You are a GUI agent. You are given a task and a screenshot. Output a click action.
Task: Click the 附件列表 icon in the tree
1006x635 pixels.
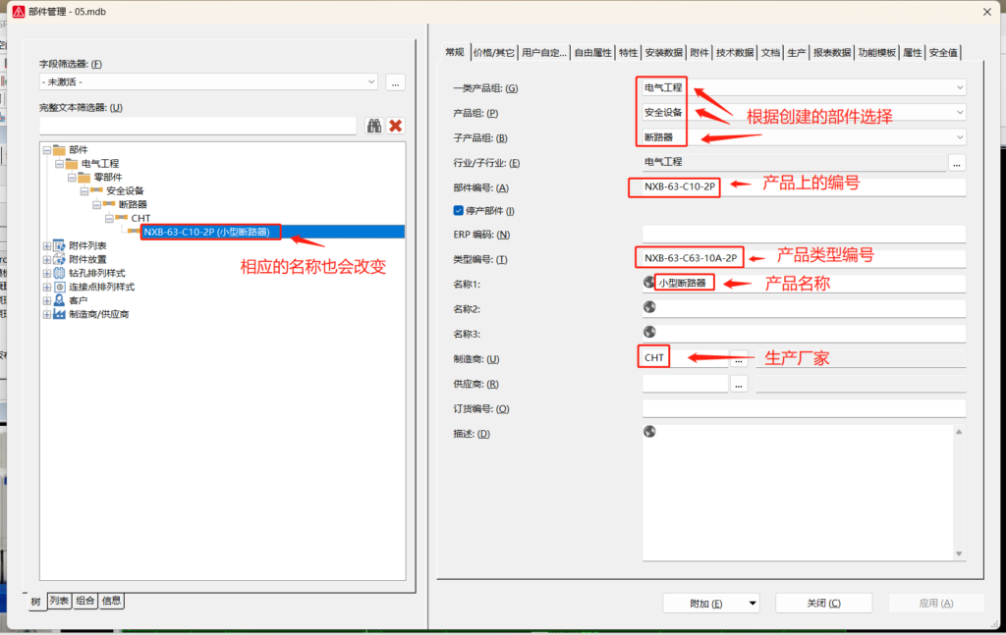pos(60,245)
